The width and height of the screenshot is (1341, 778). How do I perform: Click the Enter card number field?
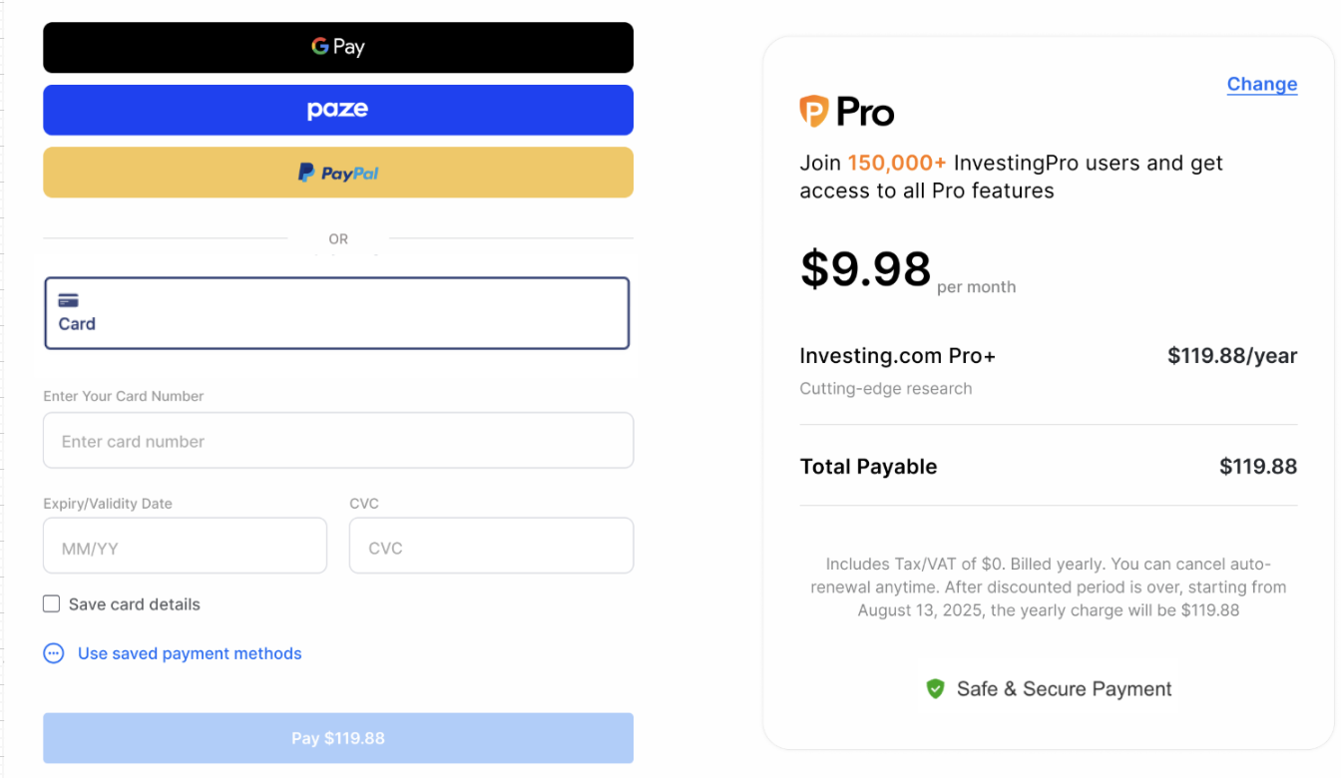point(338,440)
